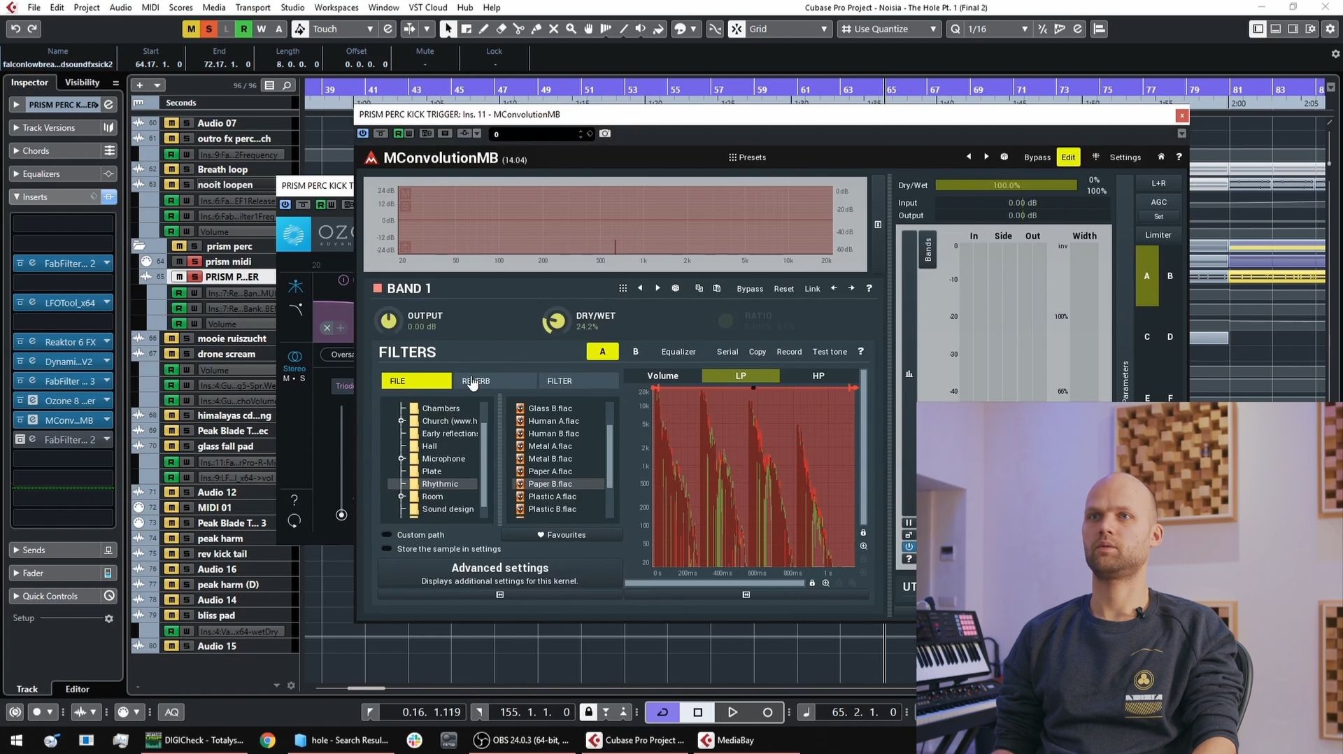Click the Play transport button
Image resolution: width=1343 pixels, height=754 pixels.
tap(732, 712)
